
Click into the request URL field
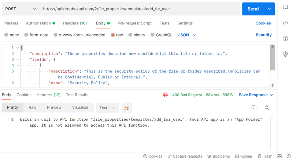click(x=140, y=9)
